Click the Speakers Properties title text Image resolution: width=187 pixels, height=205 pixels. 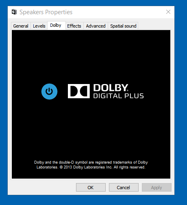point(46,12)
